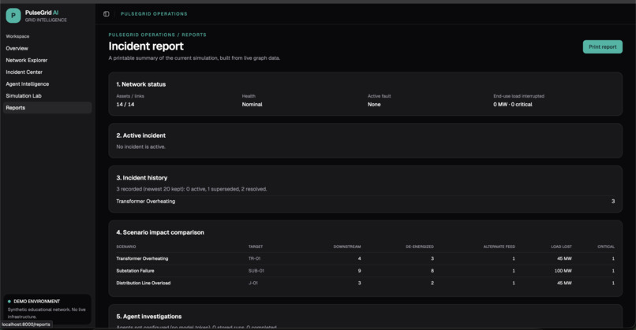Click the TR-01 target cell
Screen dimensions: 636x330
254,258
